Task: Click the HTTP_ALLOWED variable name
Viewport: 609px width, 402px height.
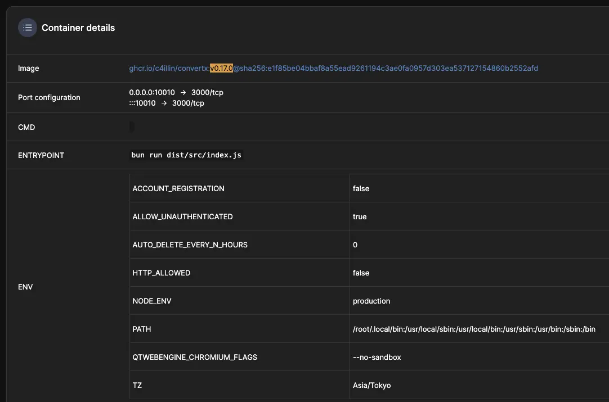Action: coord(161,273)
